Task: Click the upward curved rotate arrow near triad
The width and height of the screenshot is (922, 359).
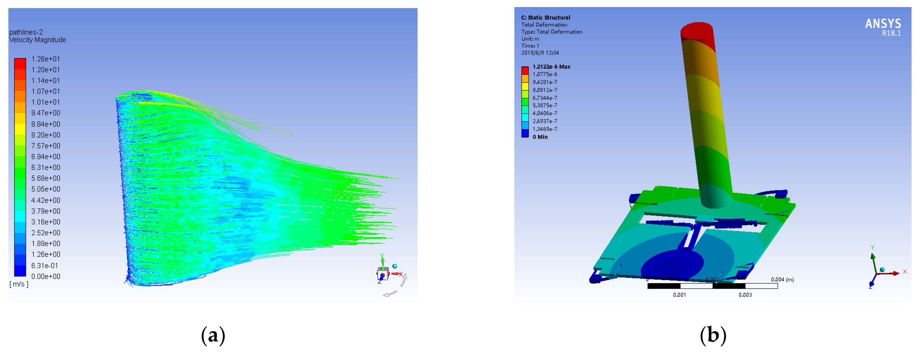Action: point(404,280)
